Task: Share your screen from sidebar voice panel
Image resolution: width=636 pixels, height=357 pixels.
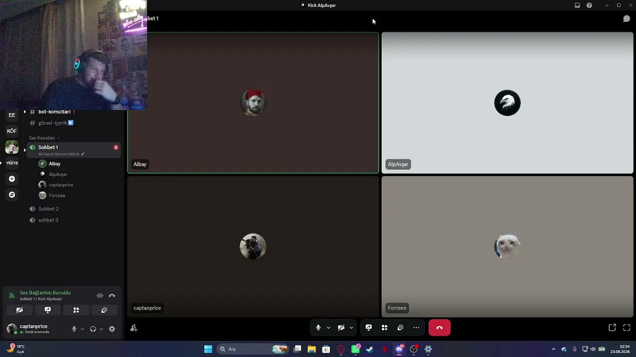Action: [x=48, y=310]
